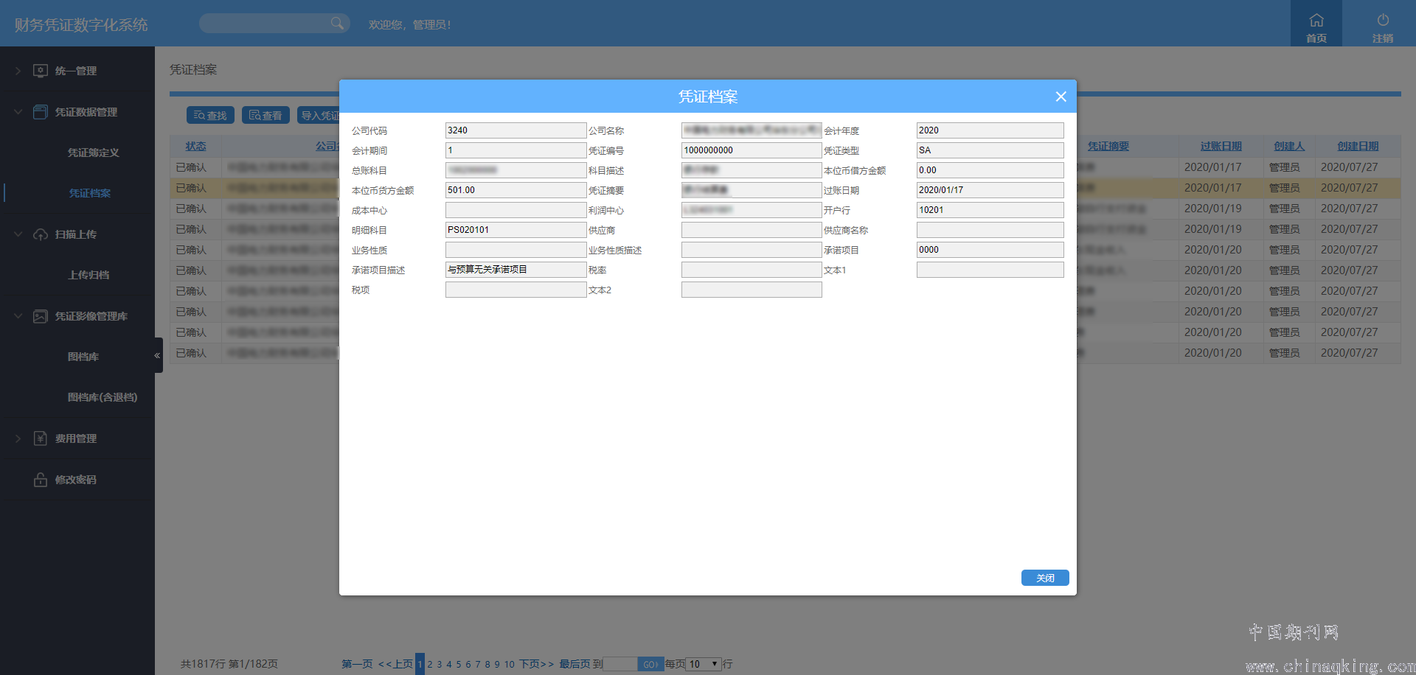
Task: Sort by 凭证摘要 column header
Action: coord(1108,146)
